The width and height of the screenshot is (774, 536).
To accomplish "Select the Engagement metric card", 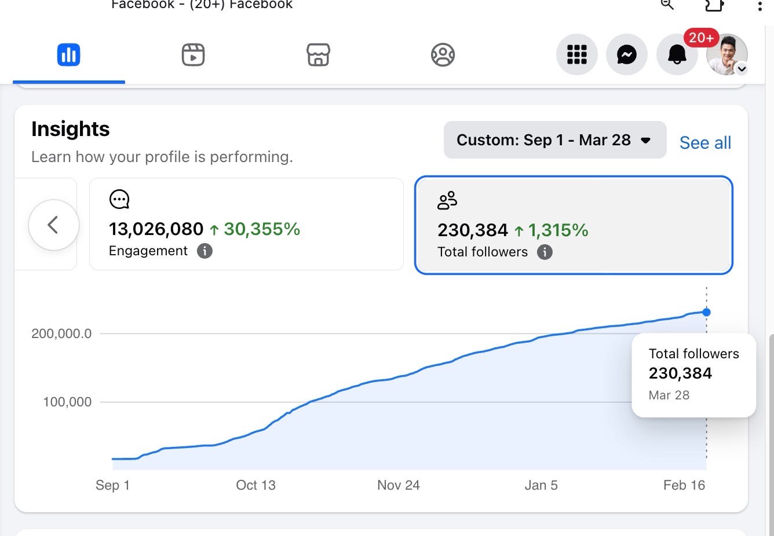I will pyautogui.click(x=246, y=224).
